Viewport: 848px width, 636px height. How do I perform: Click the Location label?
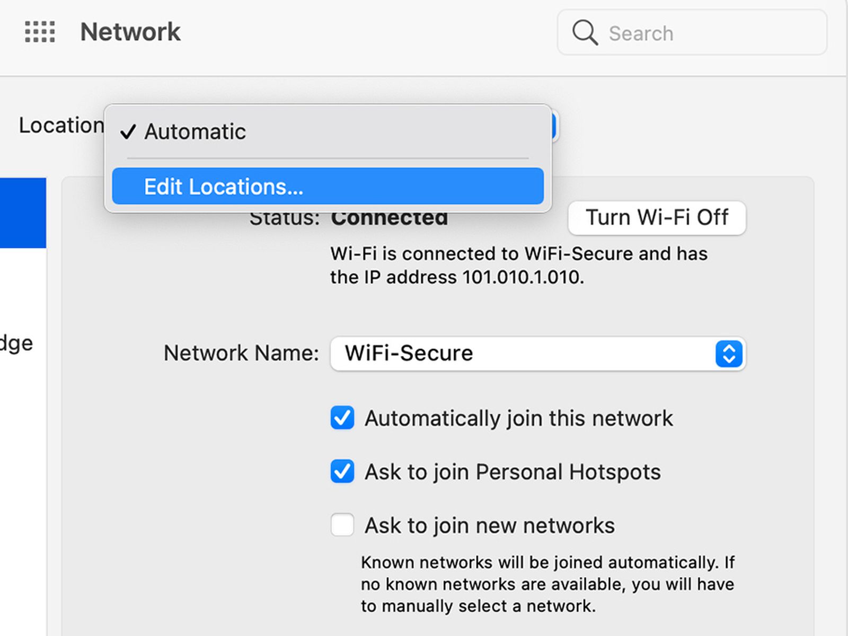coord(61,126)
